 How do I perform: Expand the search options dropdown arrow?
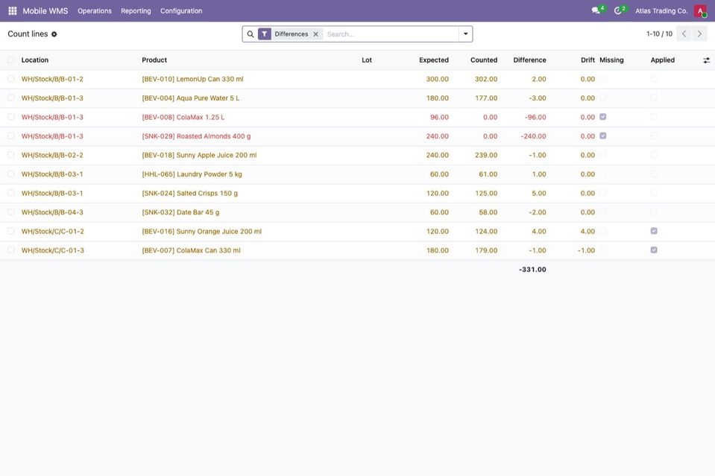point(465,34)
